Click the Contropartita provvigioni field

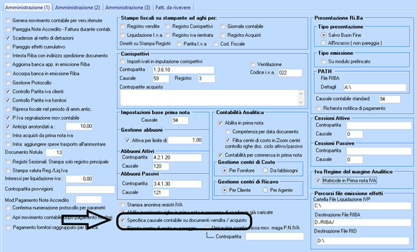[x=91, y=189]
